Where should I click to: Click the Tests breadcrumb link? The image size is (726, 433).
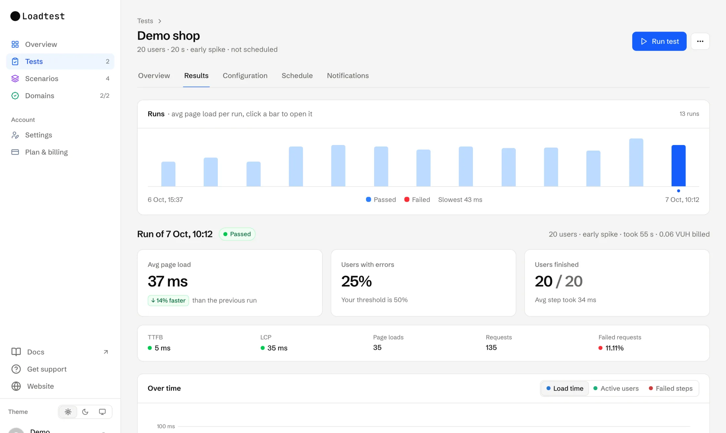point(145,21)
